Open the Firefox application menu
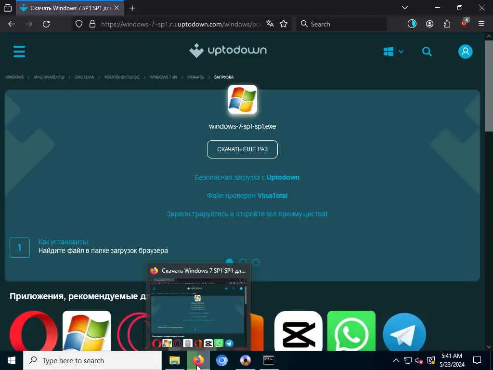Viewport: 493px width, 370px height. (481, 24)
